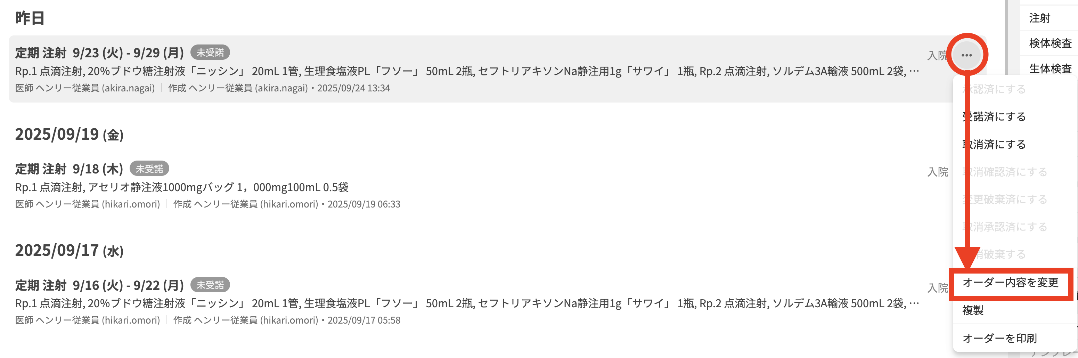This screenshot has height=358, width=1078.
Task: Click the greyed 変更破棄済にする entry
Action: (x=1008, y=199)
